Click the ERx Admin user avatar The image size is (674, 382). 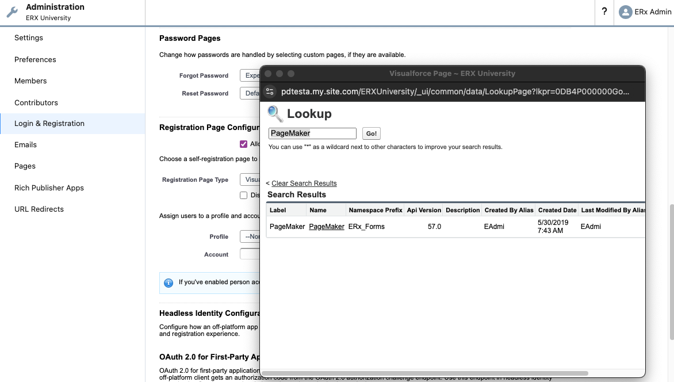tap(625, 12)
